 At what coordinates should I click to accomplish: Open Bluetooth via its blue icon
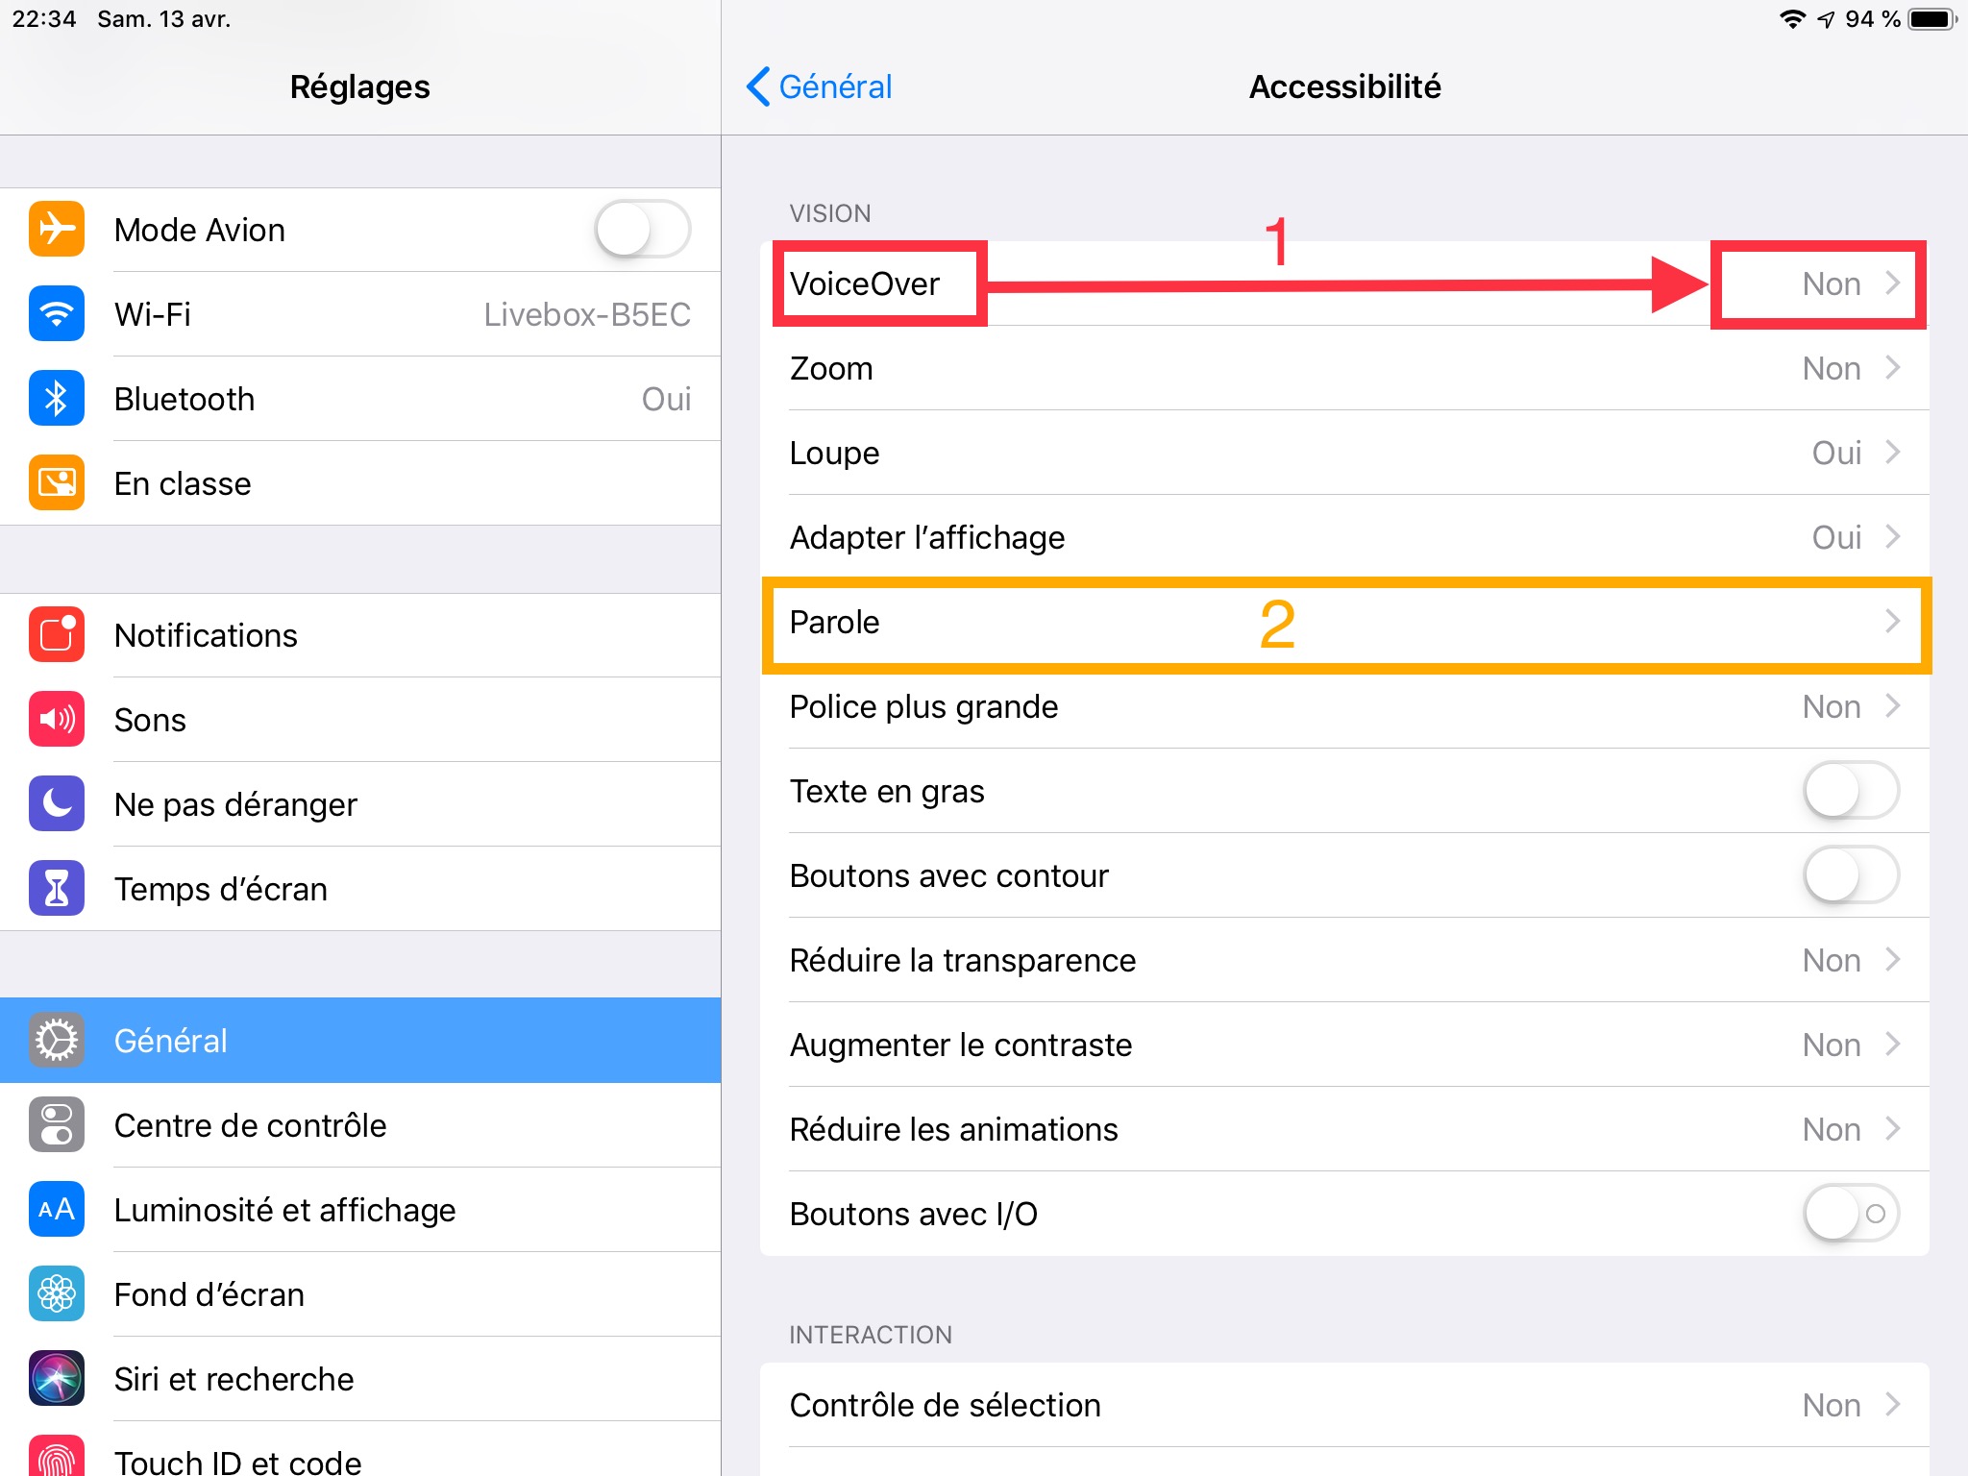pos(57,399)
